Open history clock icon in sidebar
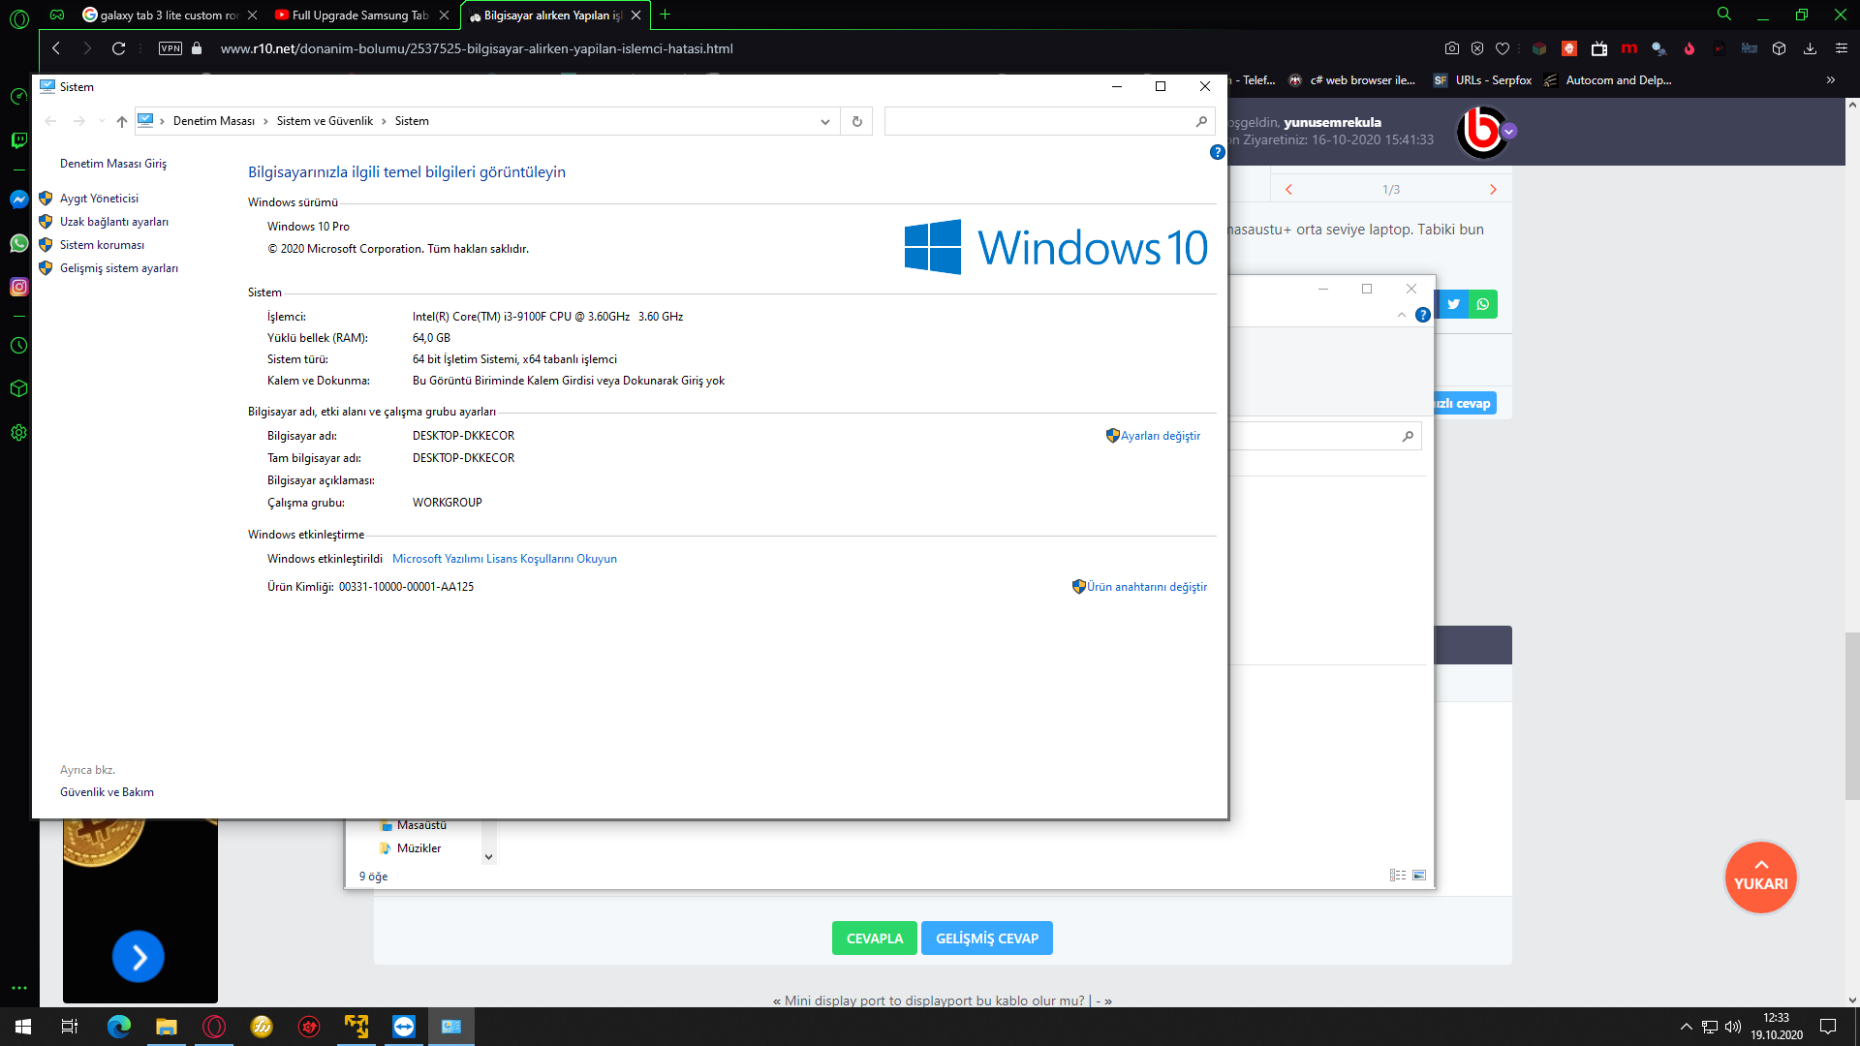This screenshot has width=1860, height=1046. (x=18, y=346)
